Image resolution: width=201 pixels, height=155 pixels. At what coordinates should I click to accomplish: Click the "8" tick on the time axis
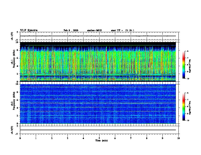pyautogui.click(x=147, y=138)
